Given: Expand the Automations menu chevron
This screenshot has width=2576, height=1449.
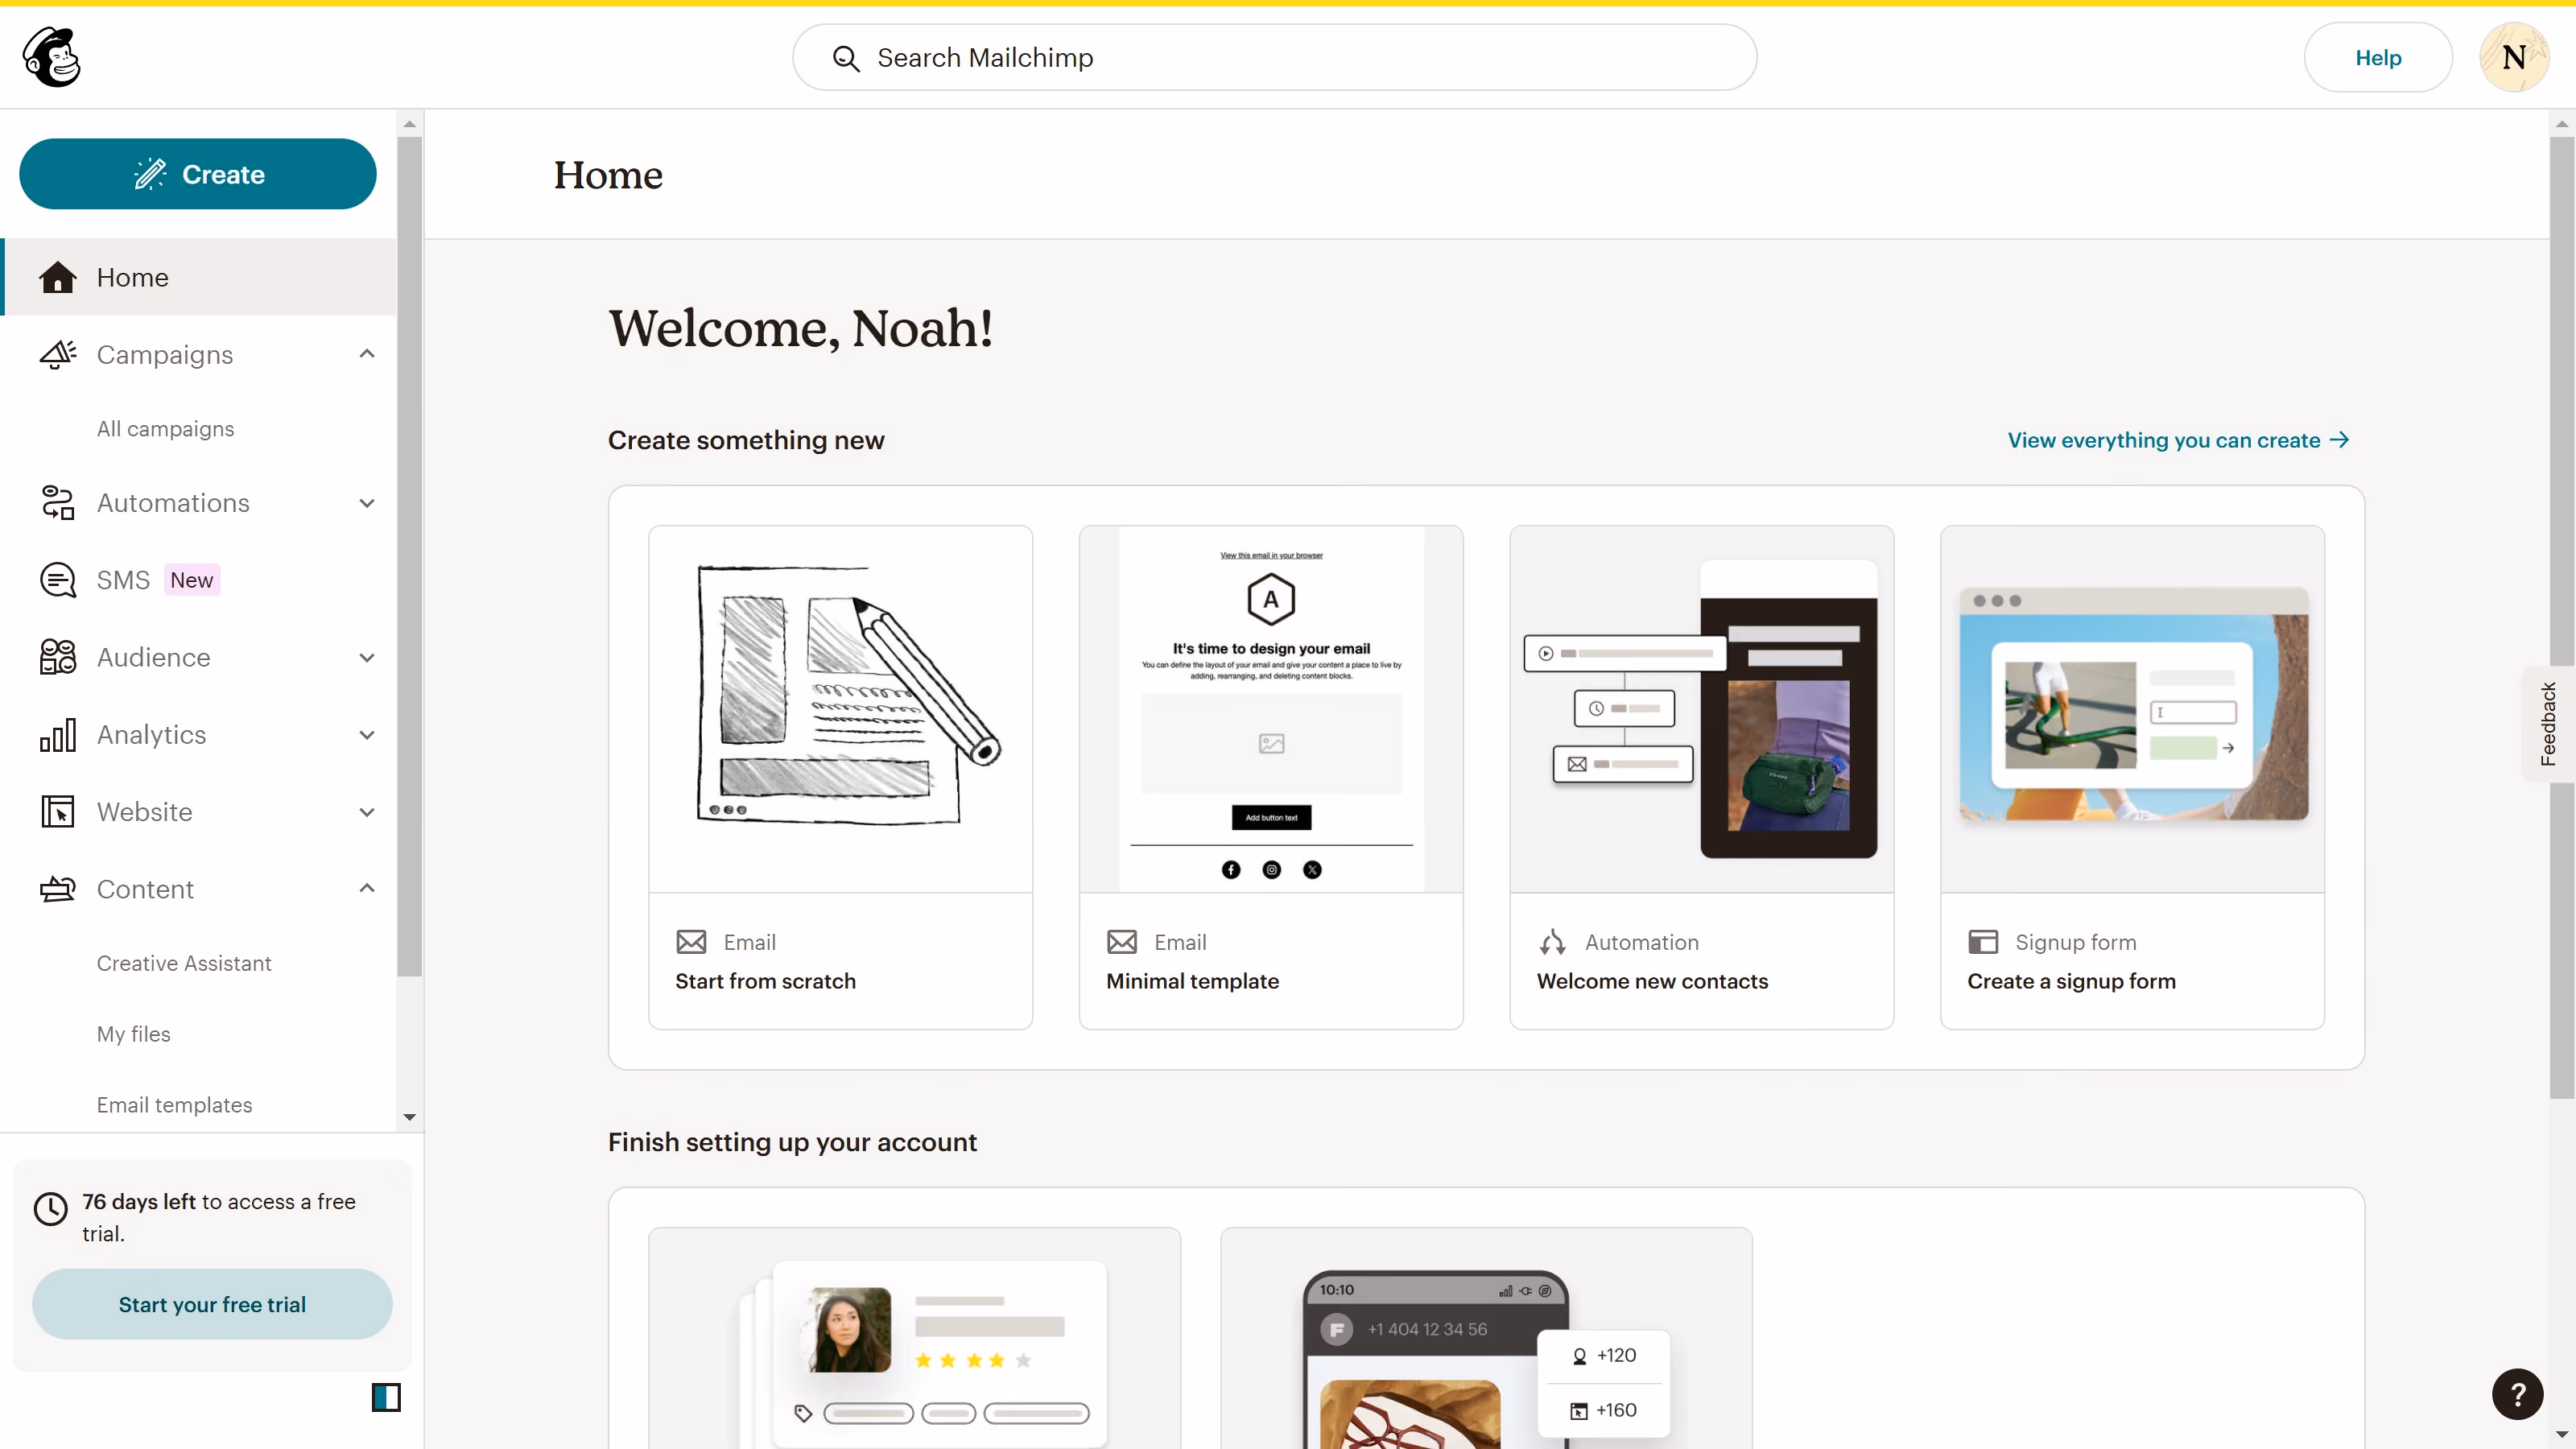Looking at the screenshot, I should tap(367, 503).
